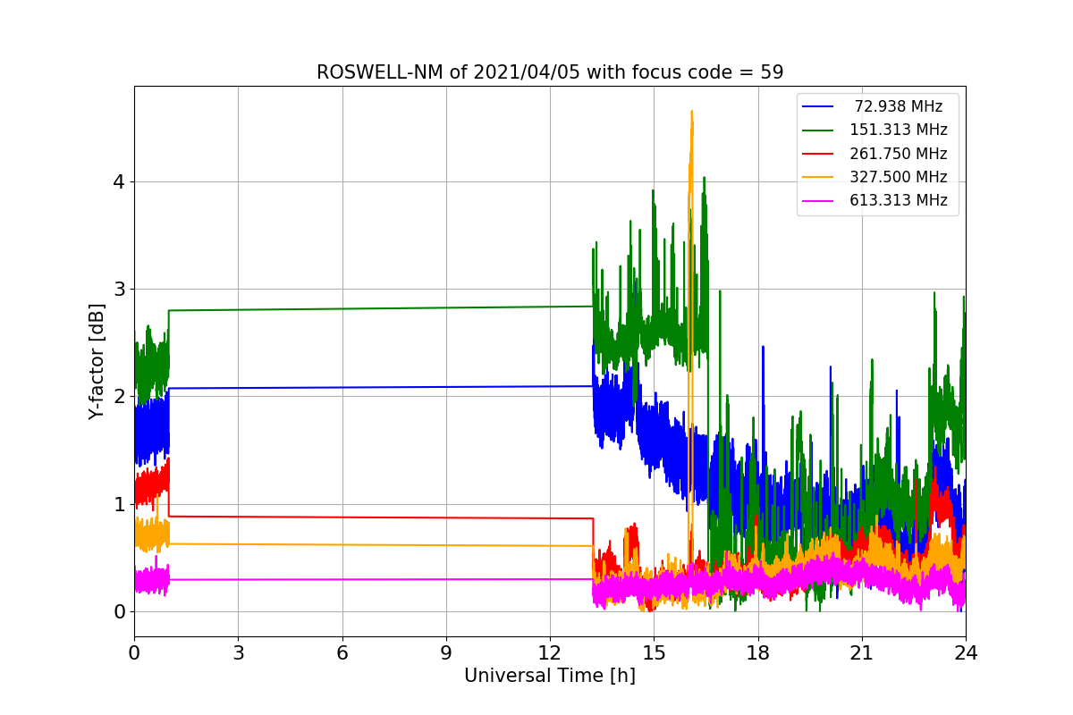Viewport: 1073px width, 715px height.
Task: Click the x-axis tick label 18
Action: pyautogui.click(x=757, y=652)
